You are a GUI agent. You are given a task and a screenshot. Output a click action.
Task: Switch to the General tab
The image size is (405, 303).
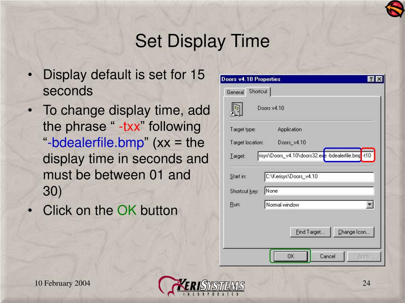tap(235, 92)
